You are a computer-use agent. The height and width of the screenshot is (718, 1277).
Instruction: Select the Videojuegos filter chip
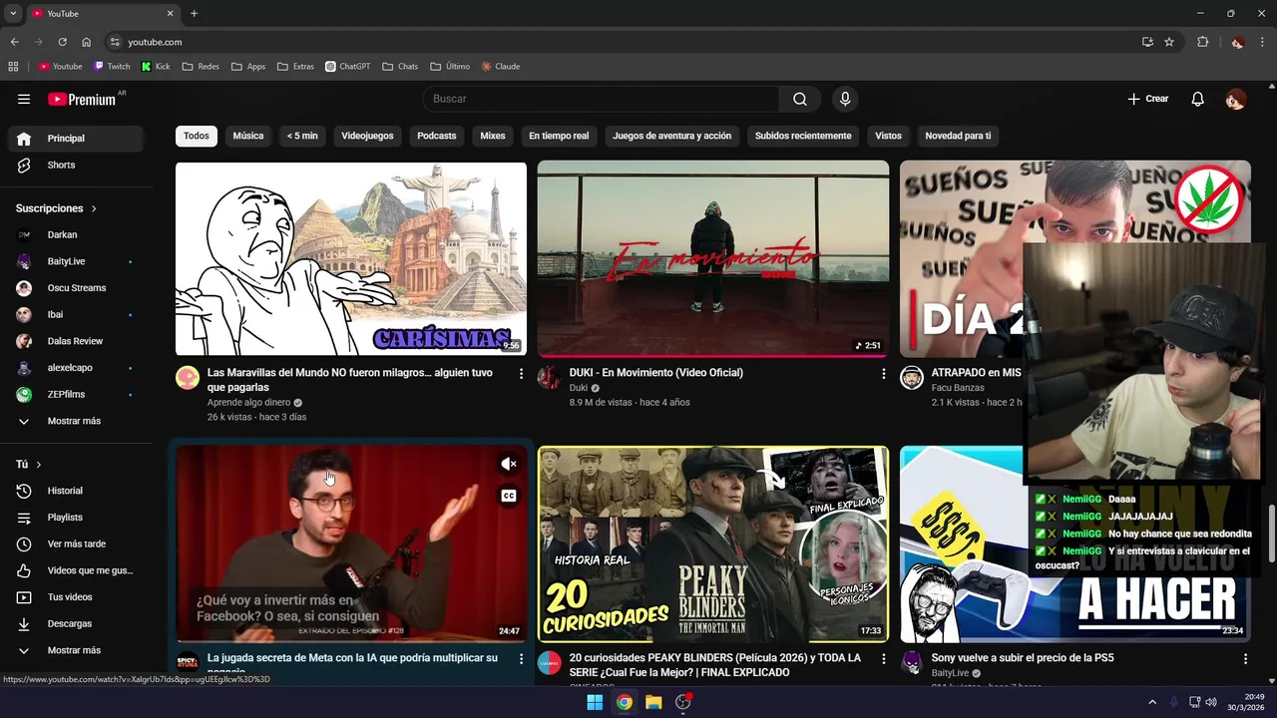pos(367,136)
